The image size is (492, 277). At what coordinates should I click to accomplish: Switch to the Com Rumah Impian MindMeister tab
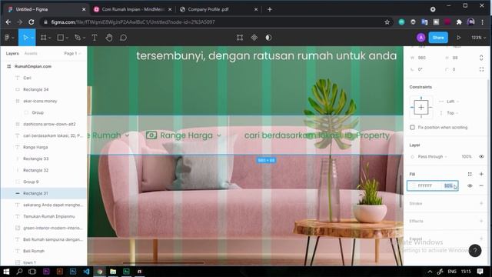click(133, 9)
